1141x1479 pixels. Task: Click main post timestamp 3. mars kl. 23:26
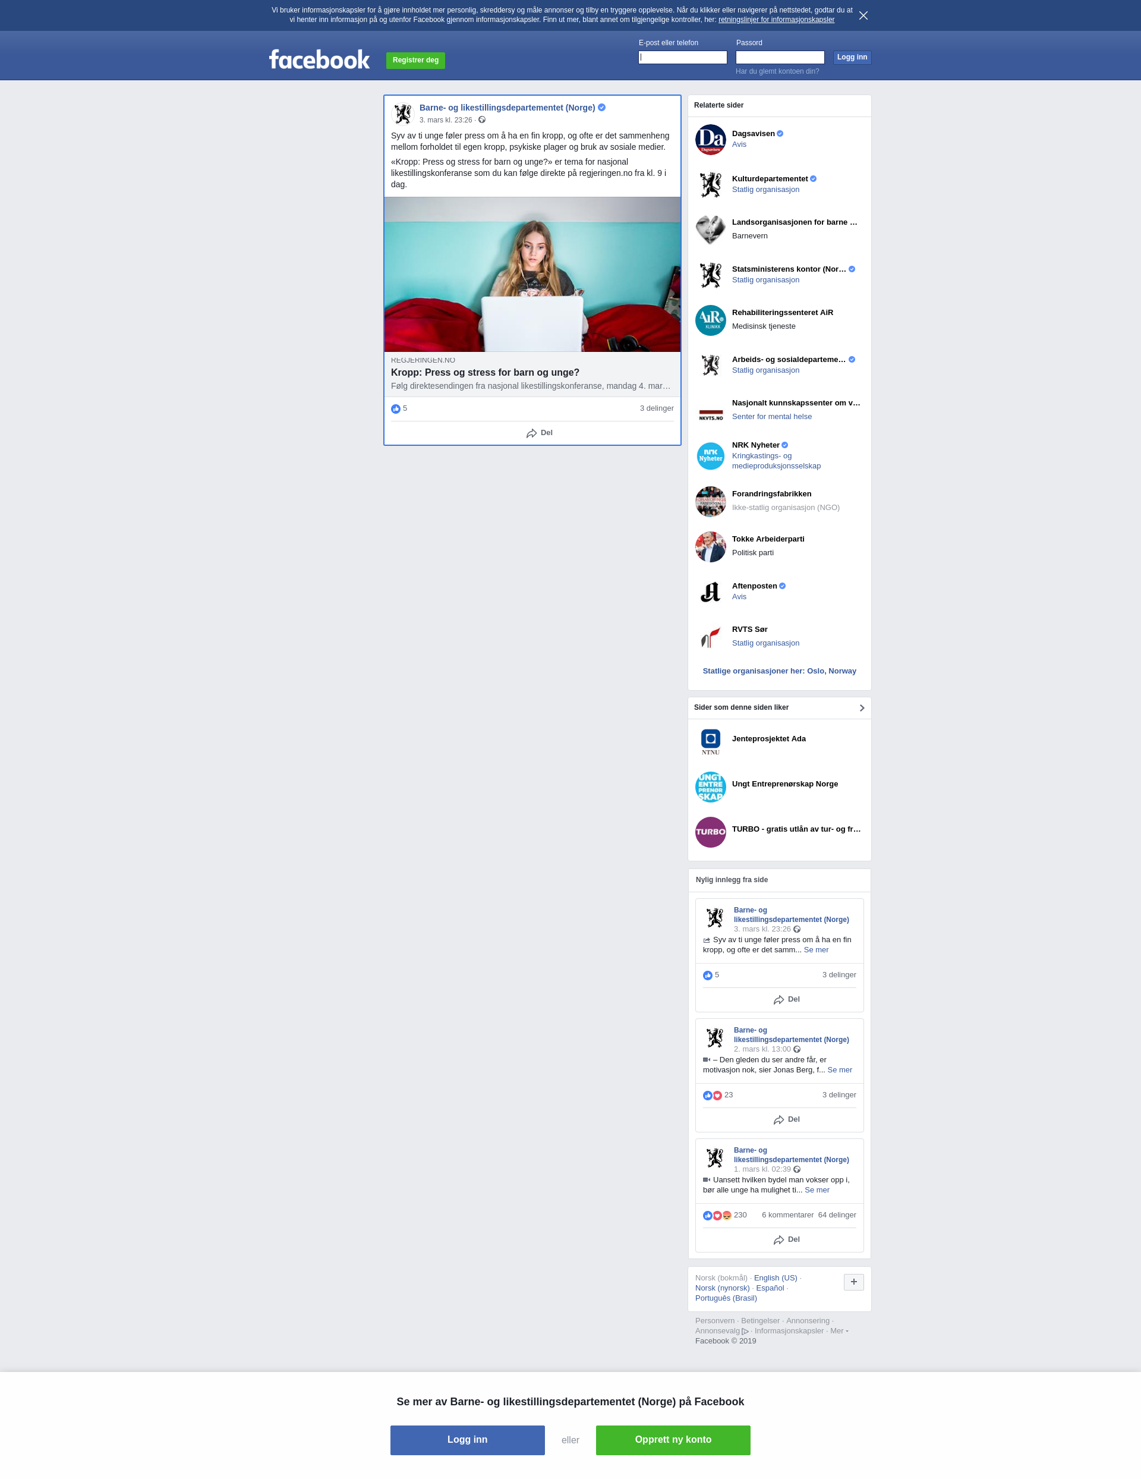(x=446, y=120)
